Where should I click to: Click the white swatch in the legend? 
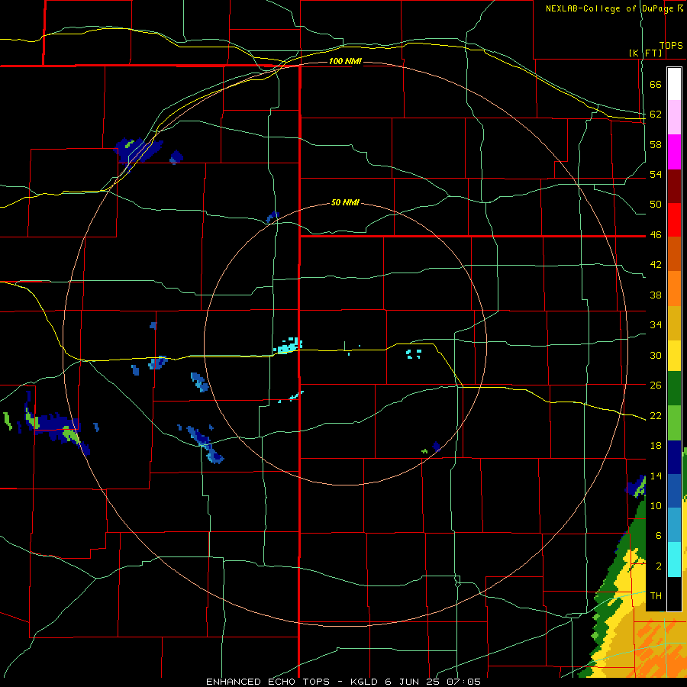tap(674, 84)
